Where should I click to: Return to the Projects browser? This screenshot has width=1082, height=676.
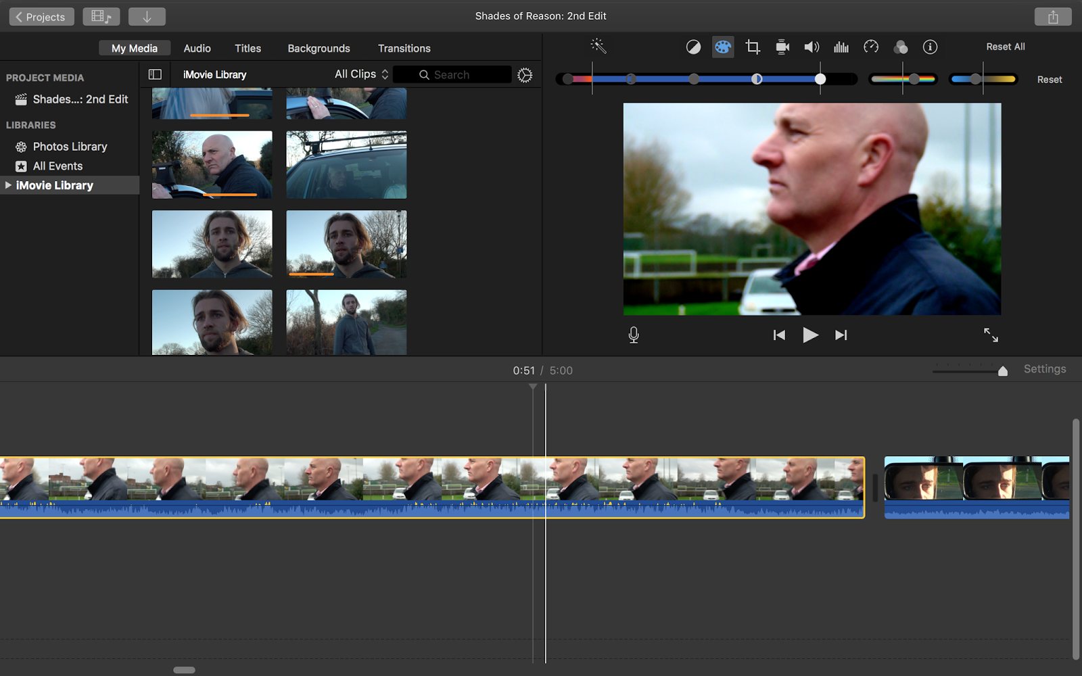pyautogui.click(x=41, y=16)
